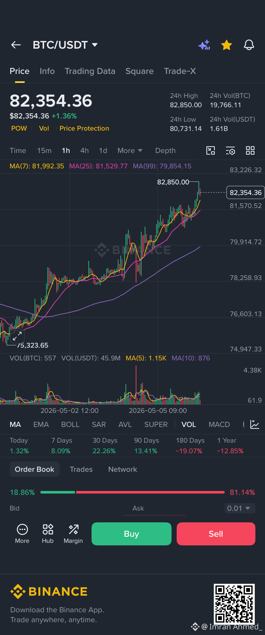Tap the 30 Days 22.26% change
265x635 pixels.
pos(105,446)
